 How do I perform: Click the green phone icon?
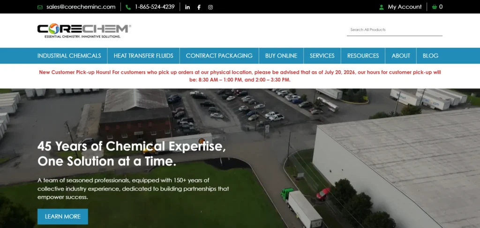click(x=128, y=7)
